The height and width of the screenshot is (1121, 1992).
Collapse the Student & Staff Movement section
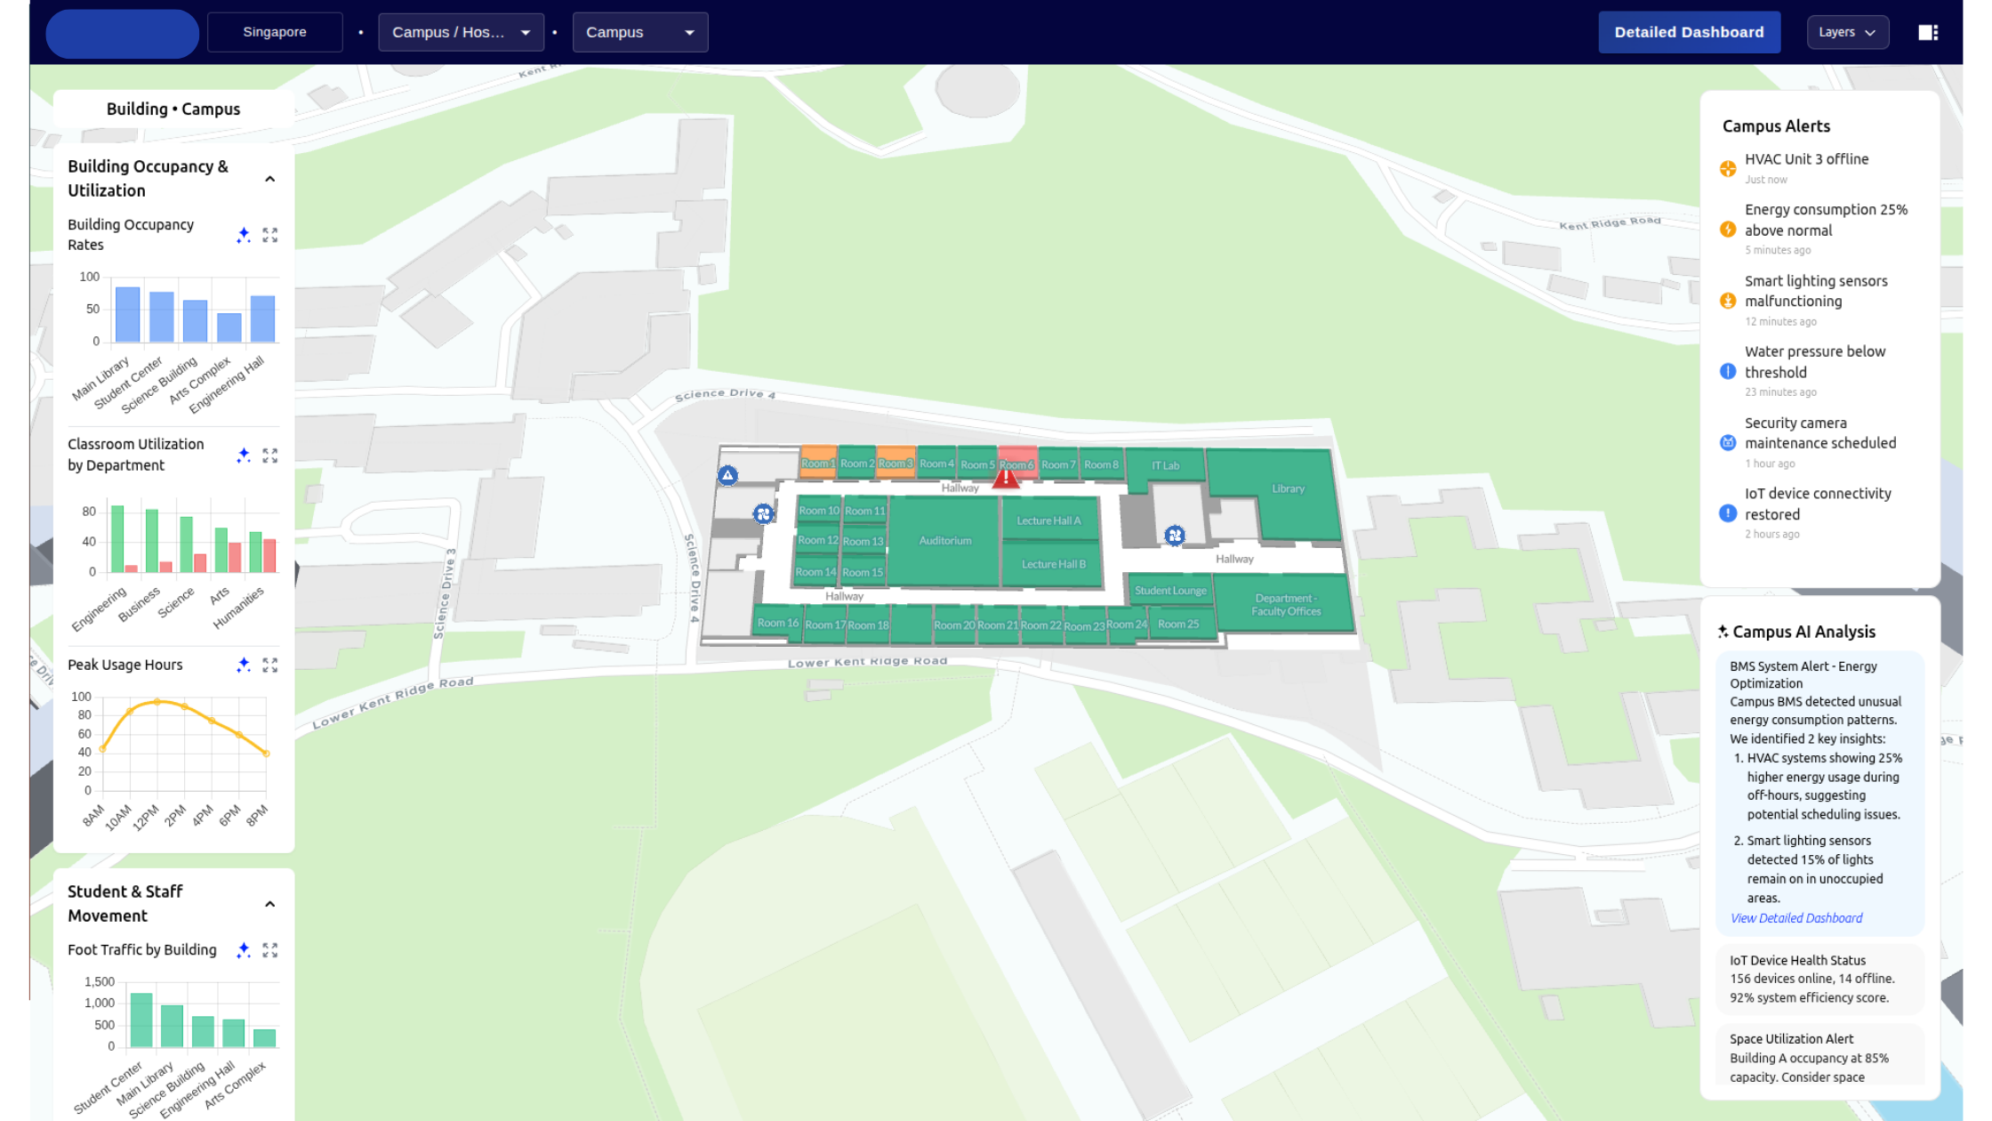pyautogui.click(x=270, y=903)
